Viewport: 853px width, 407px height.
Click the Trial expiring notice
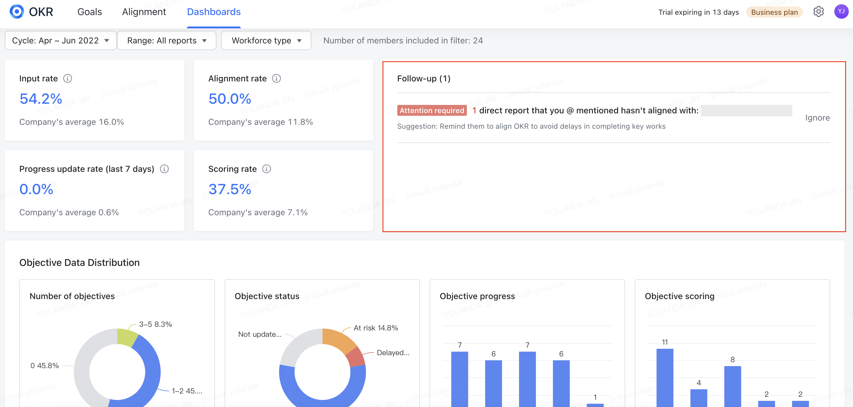pyautogui.click(x=698, y=12)
